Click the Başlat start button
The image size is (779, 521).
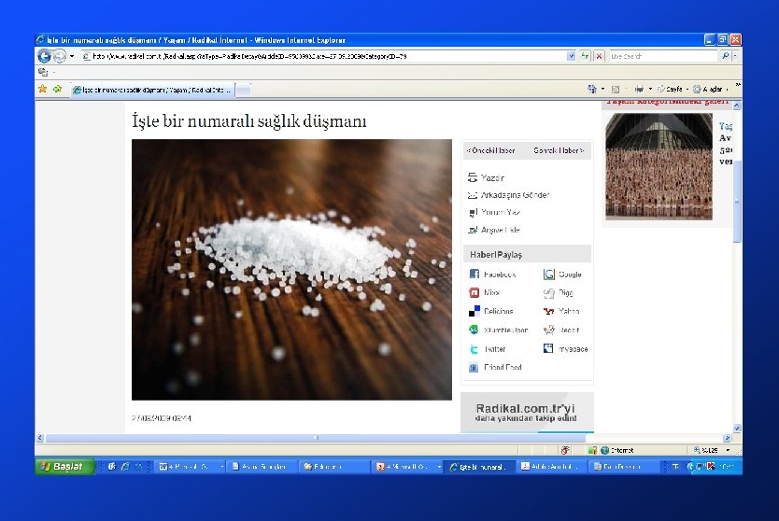(64, 466)
